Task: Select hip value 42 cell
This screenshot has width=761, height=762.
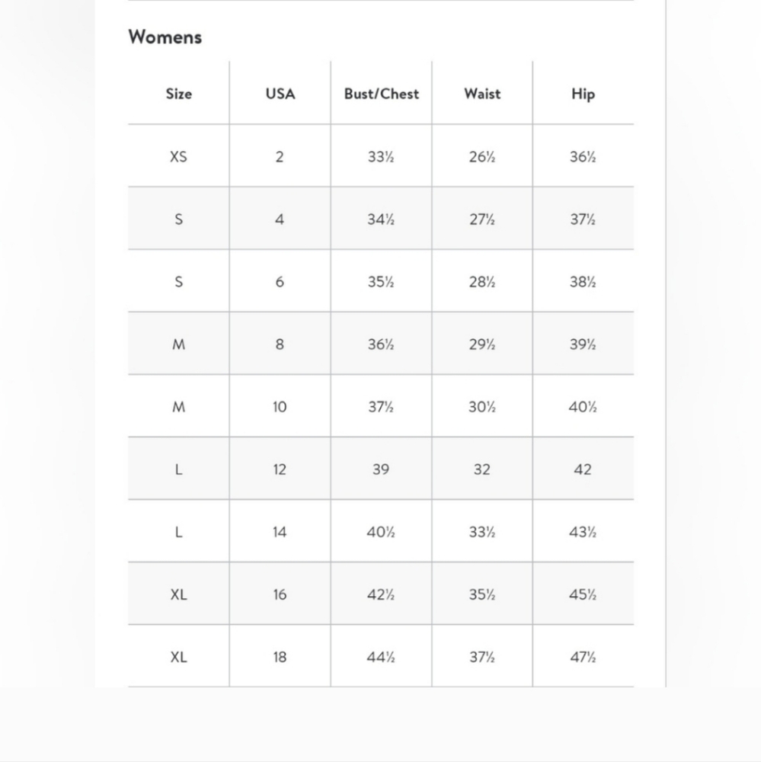Action: [x=584, y=469]
